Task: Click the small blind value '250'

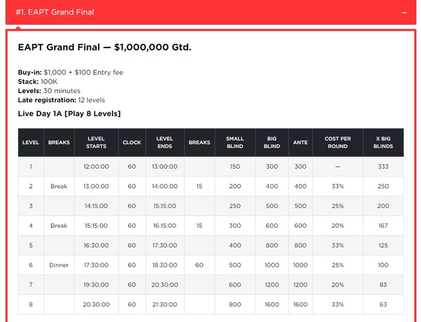Action: [x=235, y=206]
